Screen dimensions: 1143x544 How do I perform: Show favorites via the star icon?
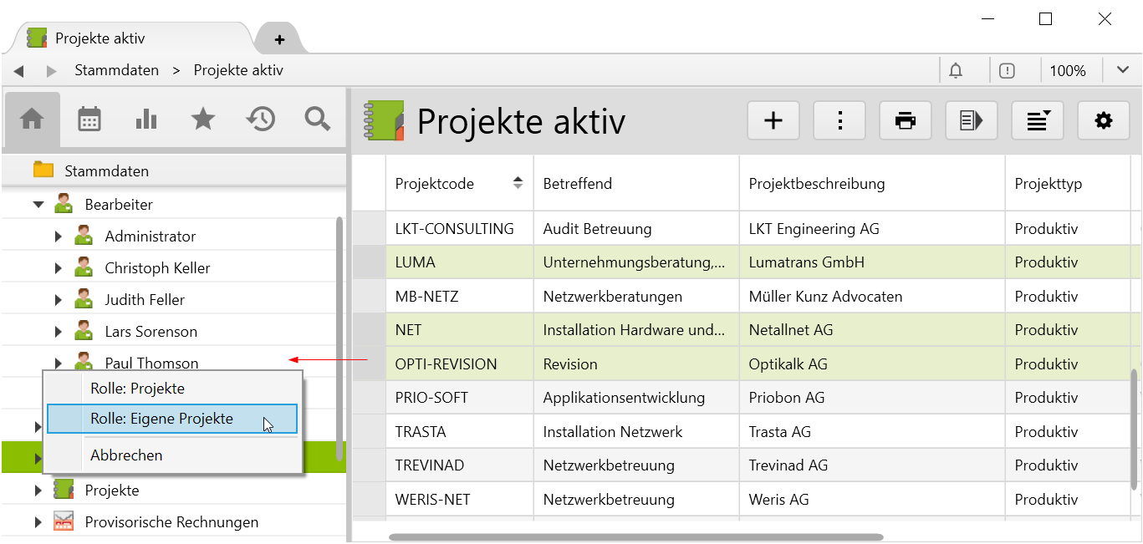(203, 119)
